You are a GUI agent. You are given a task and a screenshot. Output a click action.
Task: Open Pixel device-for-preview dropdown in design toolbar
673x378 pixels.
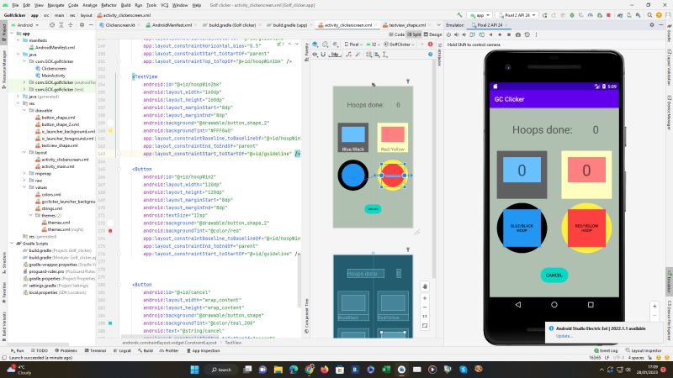[353, 45]
